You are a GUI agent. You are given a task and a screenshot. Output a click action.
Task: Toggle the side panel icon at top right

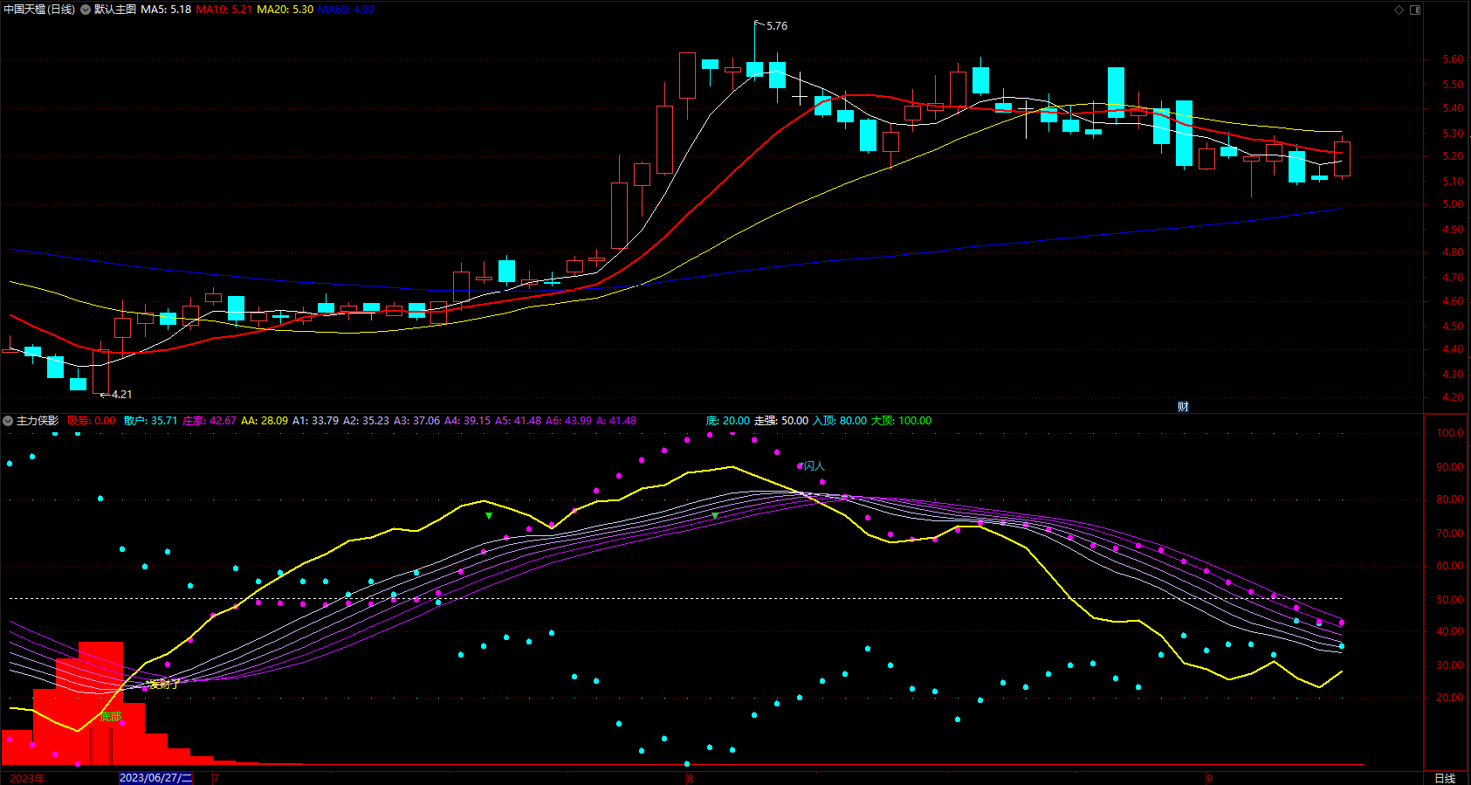click(1415, 10)
